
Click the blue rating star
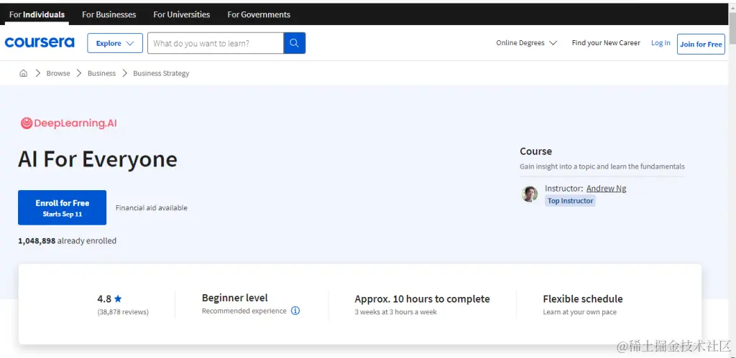(118, 298)
